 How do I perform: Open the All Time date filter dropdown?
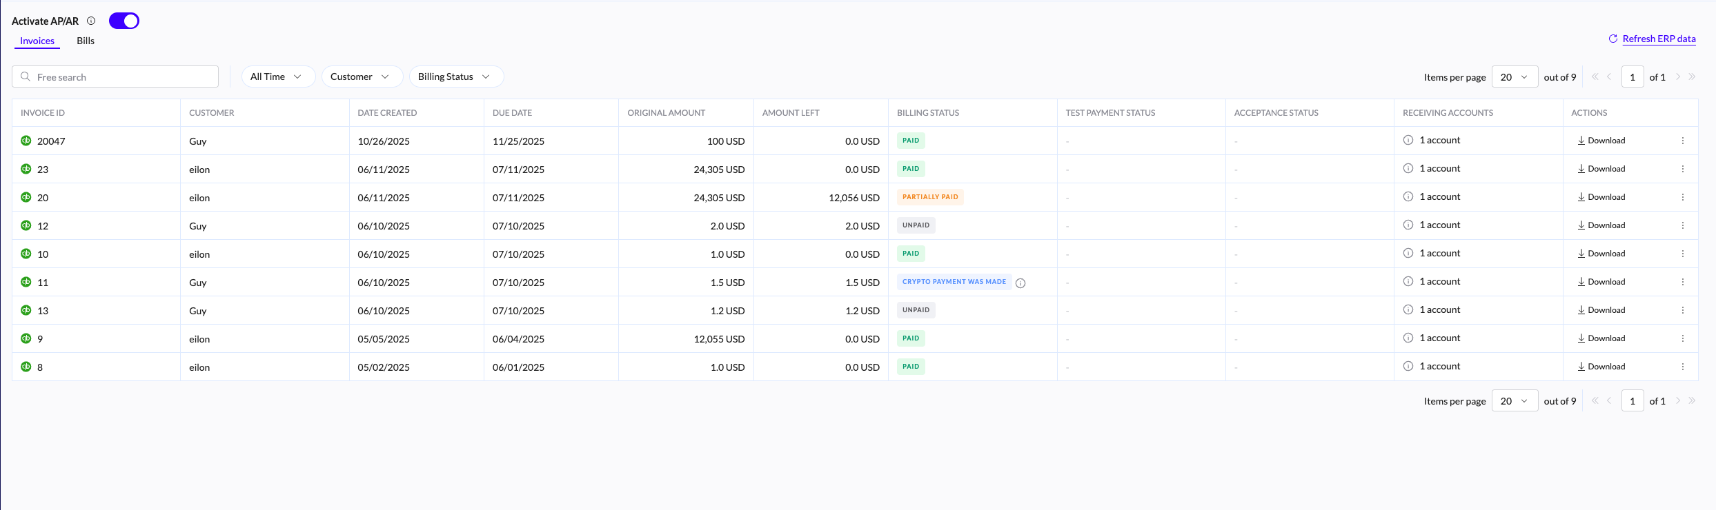click(277, 76)
